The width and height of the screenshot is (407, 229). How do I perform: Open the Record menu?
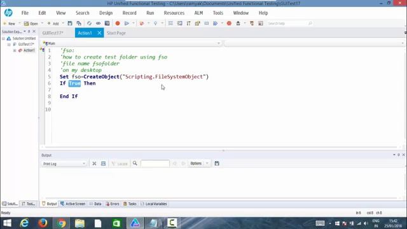[x=129, y=13]
